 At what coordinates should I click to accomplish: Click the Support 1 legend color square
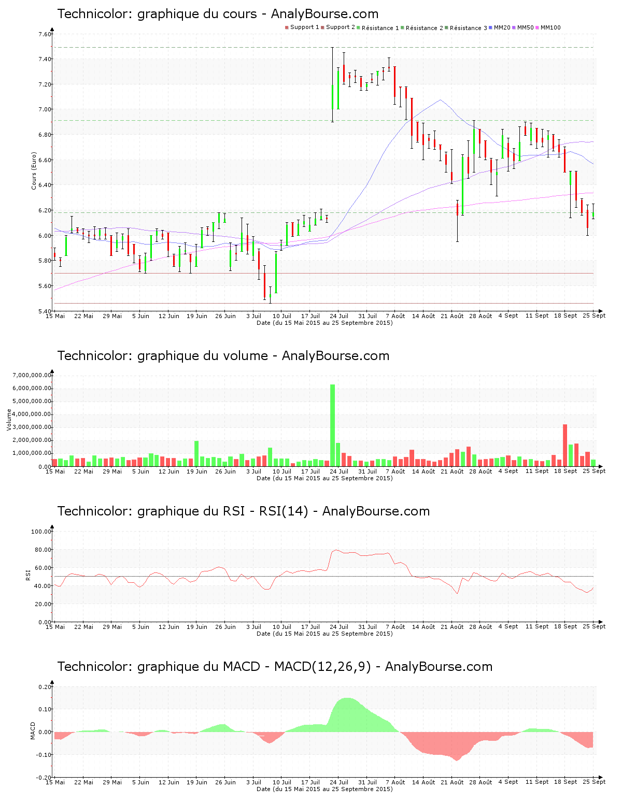click(287, 27)
